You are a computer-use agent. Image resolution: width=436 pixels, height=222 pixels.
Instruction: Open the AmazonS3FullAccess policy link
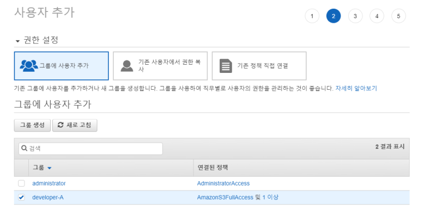pyautogui.click(x=225, y=198)
